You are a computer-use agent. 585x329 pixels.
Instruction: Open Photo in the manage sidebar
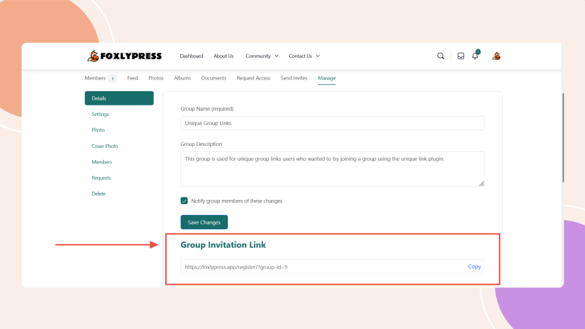(x=98, y=130)
